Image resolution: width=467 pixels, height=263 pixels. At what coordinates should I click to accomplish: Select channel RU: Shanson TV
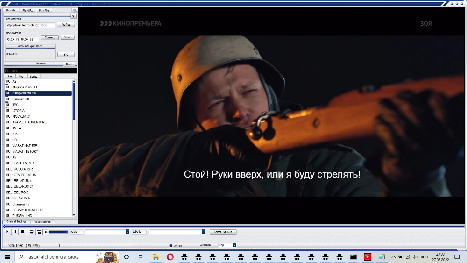click(38, 204)
